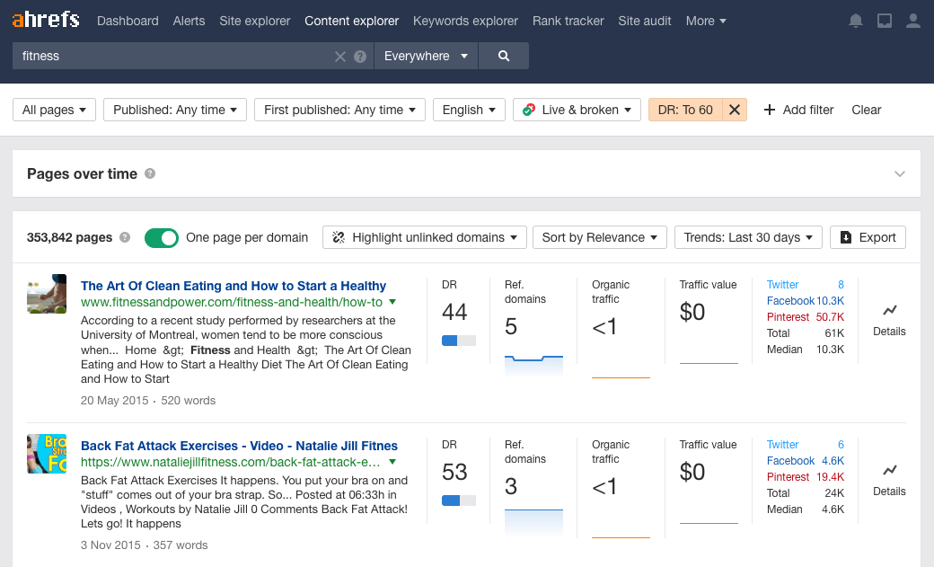
Task: Click Ref. domains sparkline for Clean Eating result
Action: click(x=533, y=365)
